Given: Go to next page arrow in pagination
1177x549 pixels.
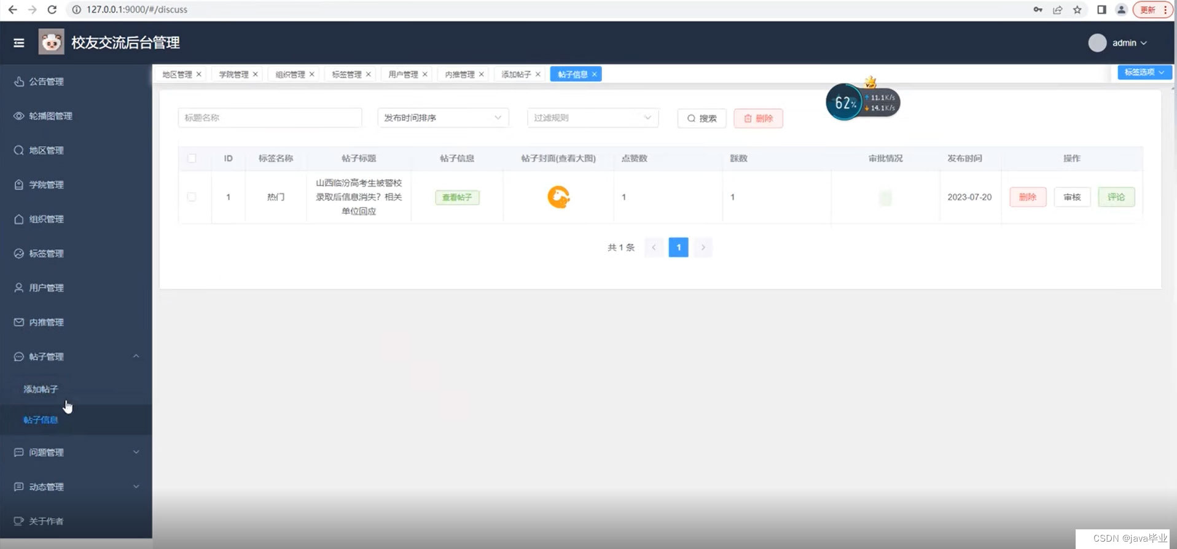Looking at the screenshot, I should [703, 247].
